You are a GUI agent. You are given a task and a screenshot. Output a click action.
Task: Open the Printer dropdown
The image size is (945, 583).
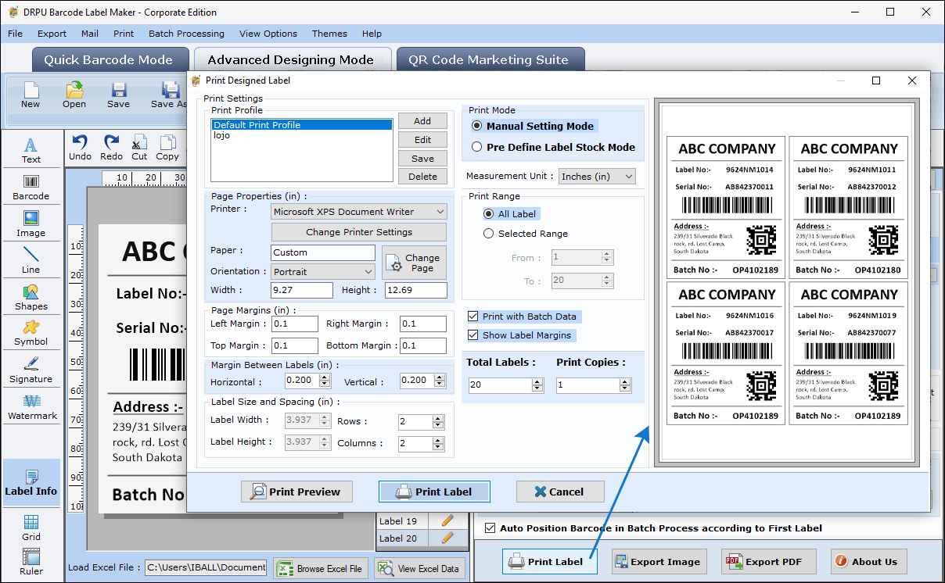coord(359,212)
